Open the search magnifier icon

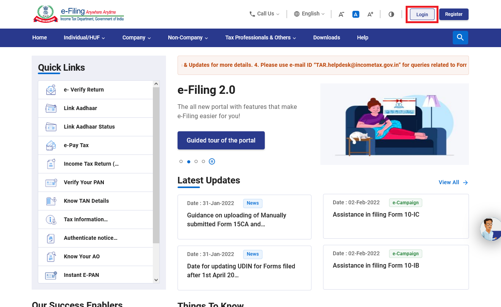pos(460,37)
